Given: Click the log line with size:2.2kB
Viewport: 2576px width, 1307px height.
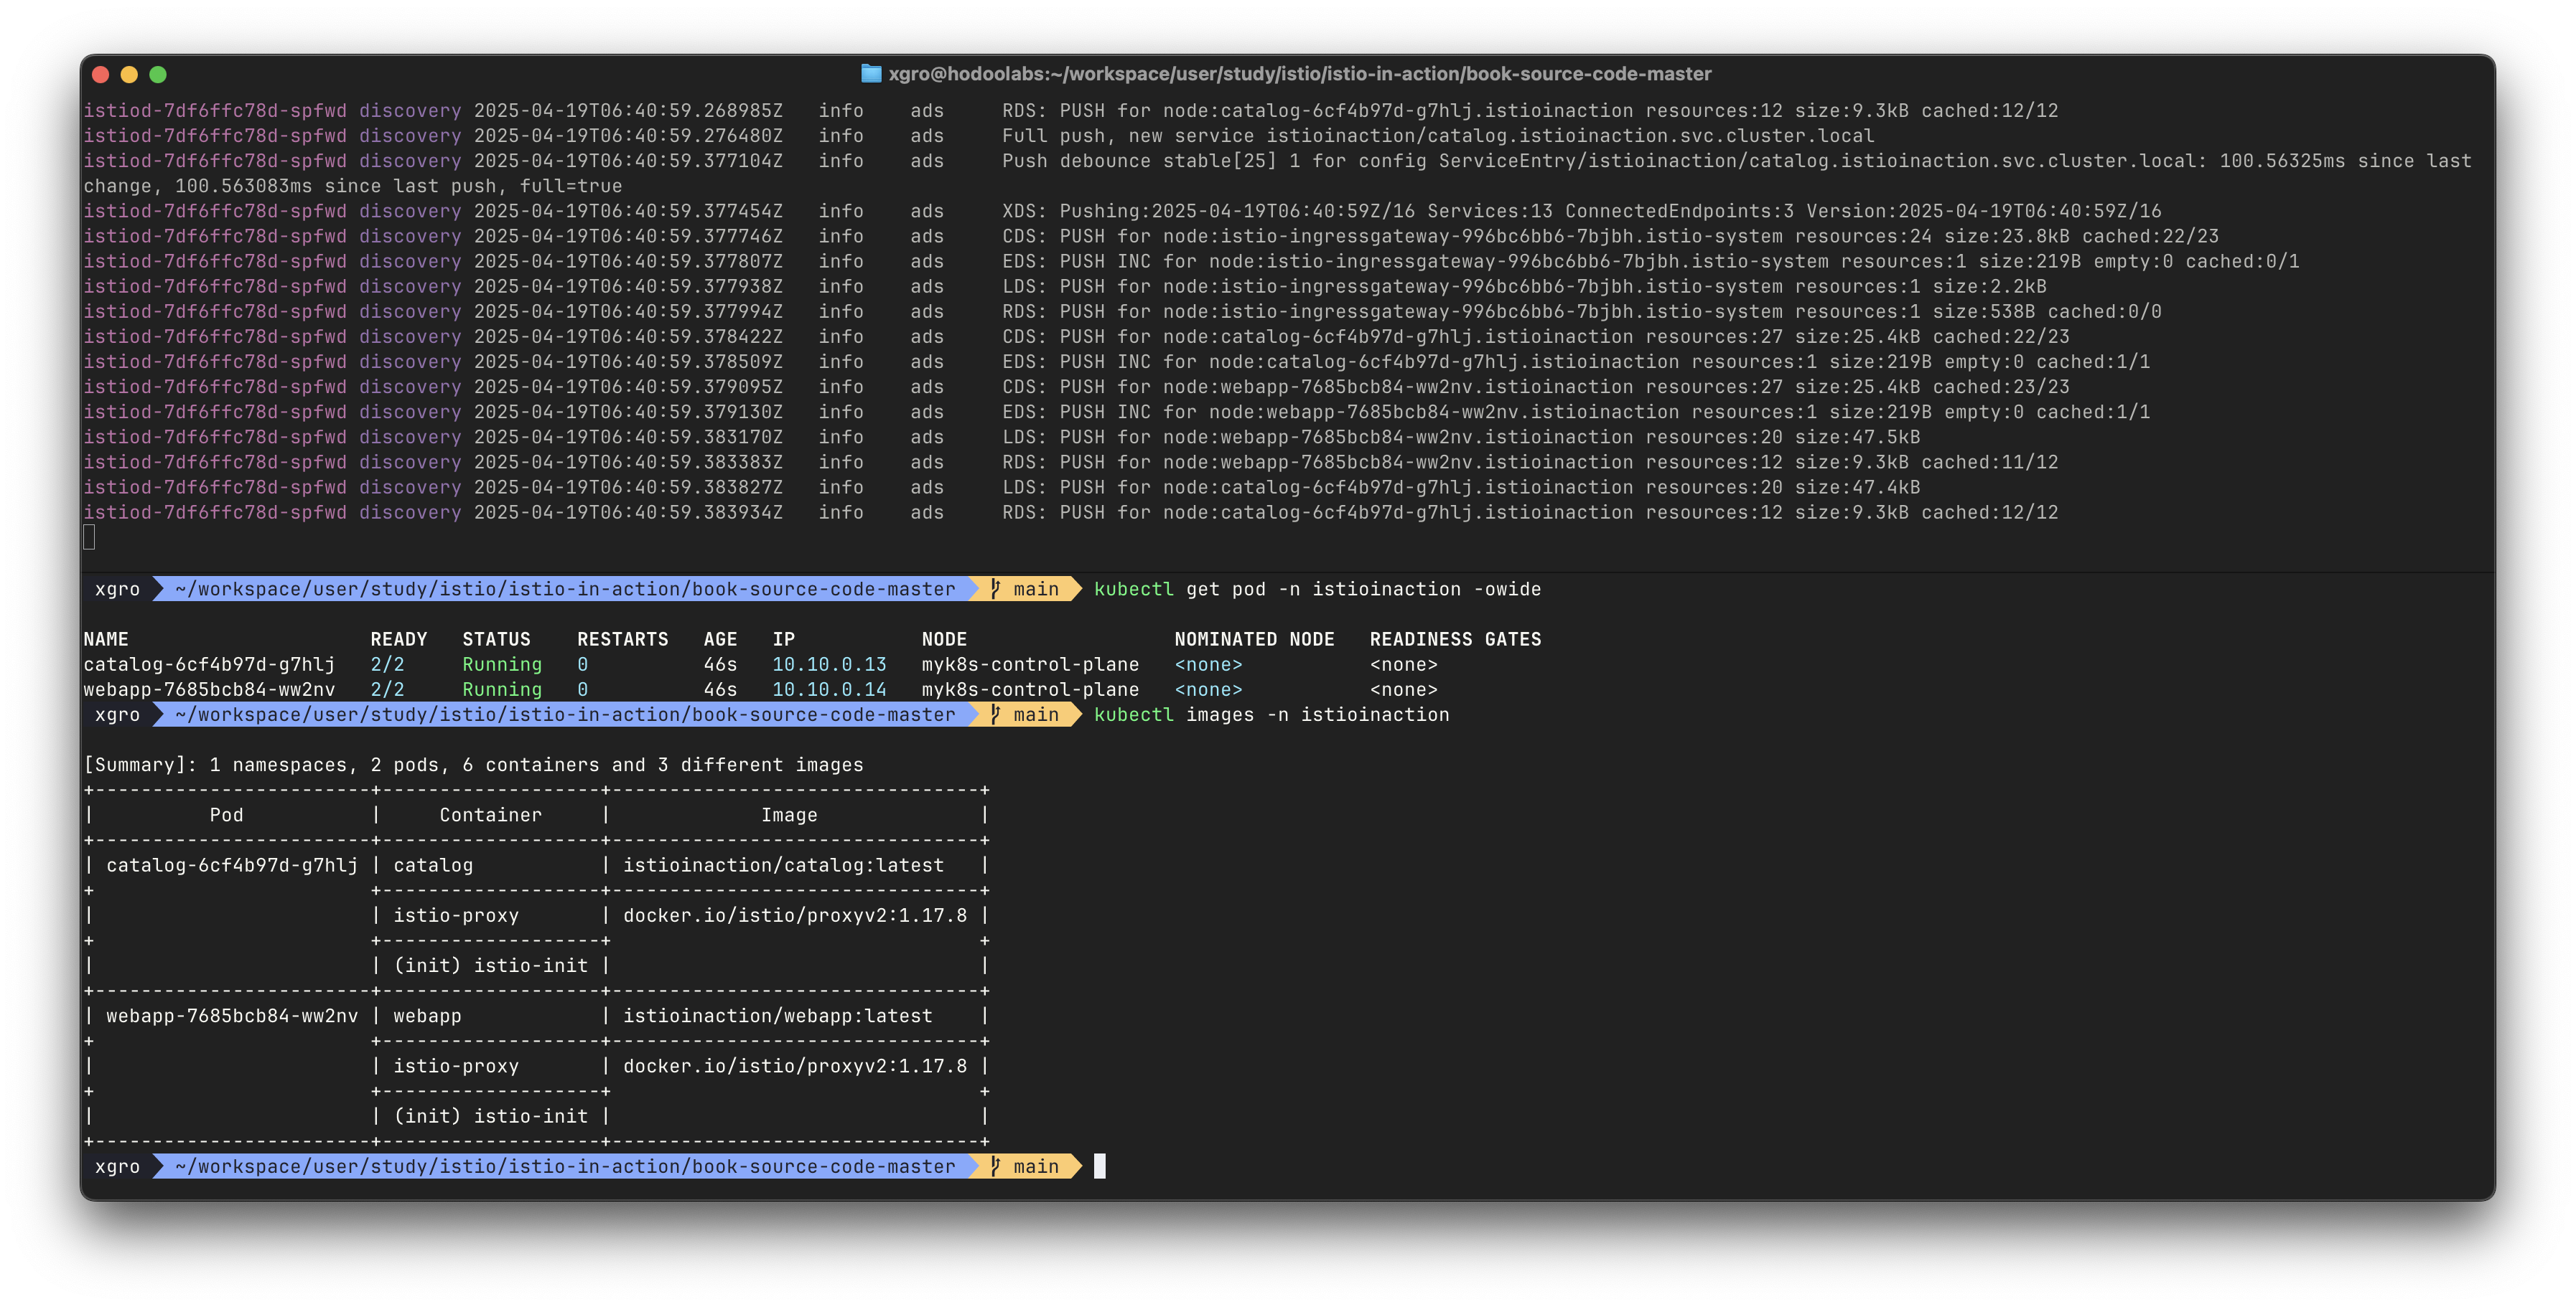Looking at the screenshot, I should tap(1065, 287).
